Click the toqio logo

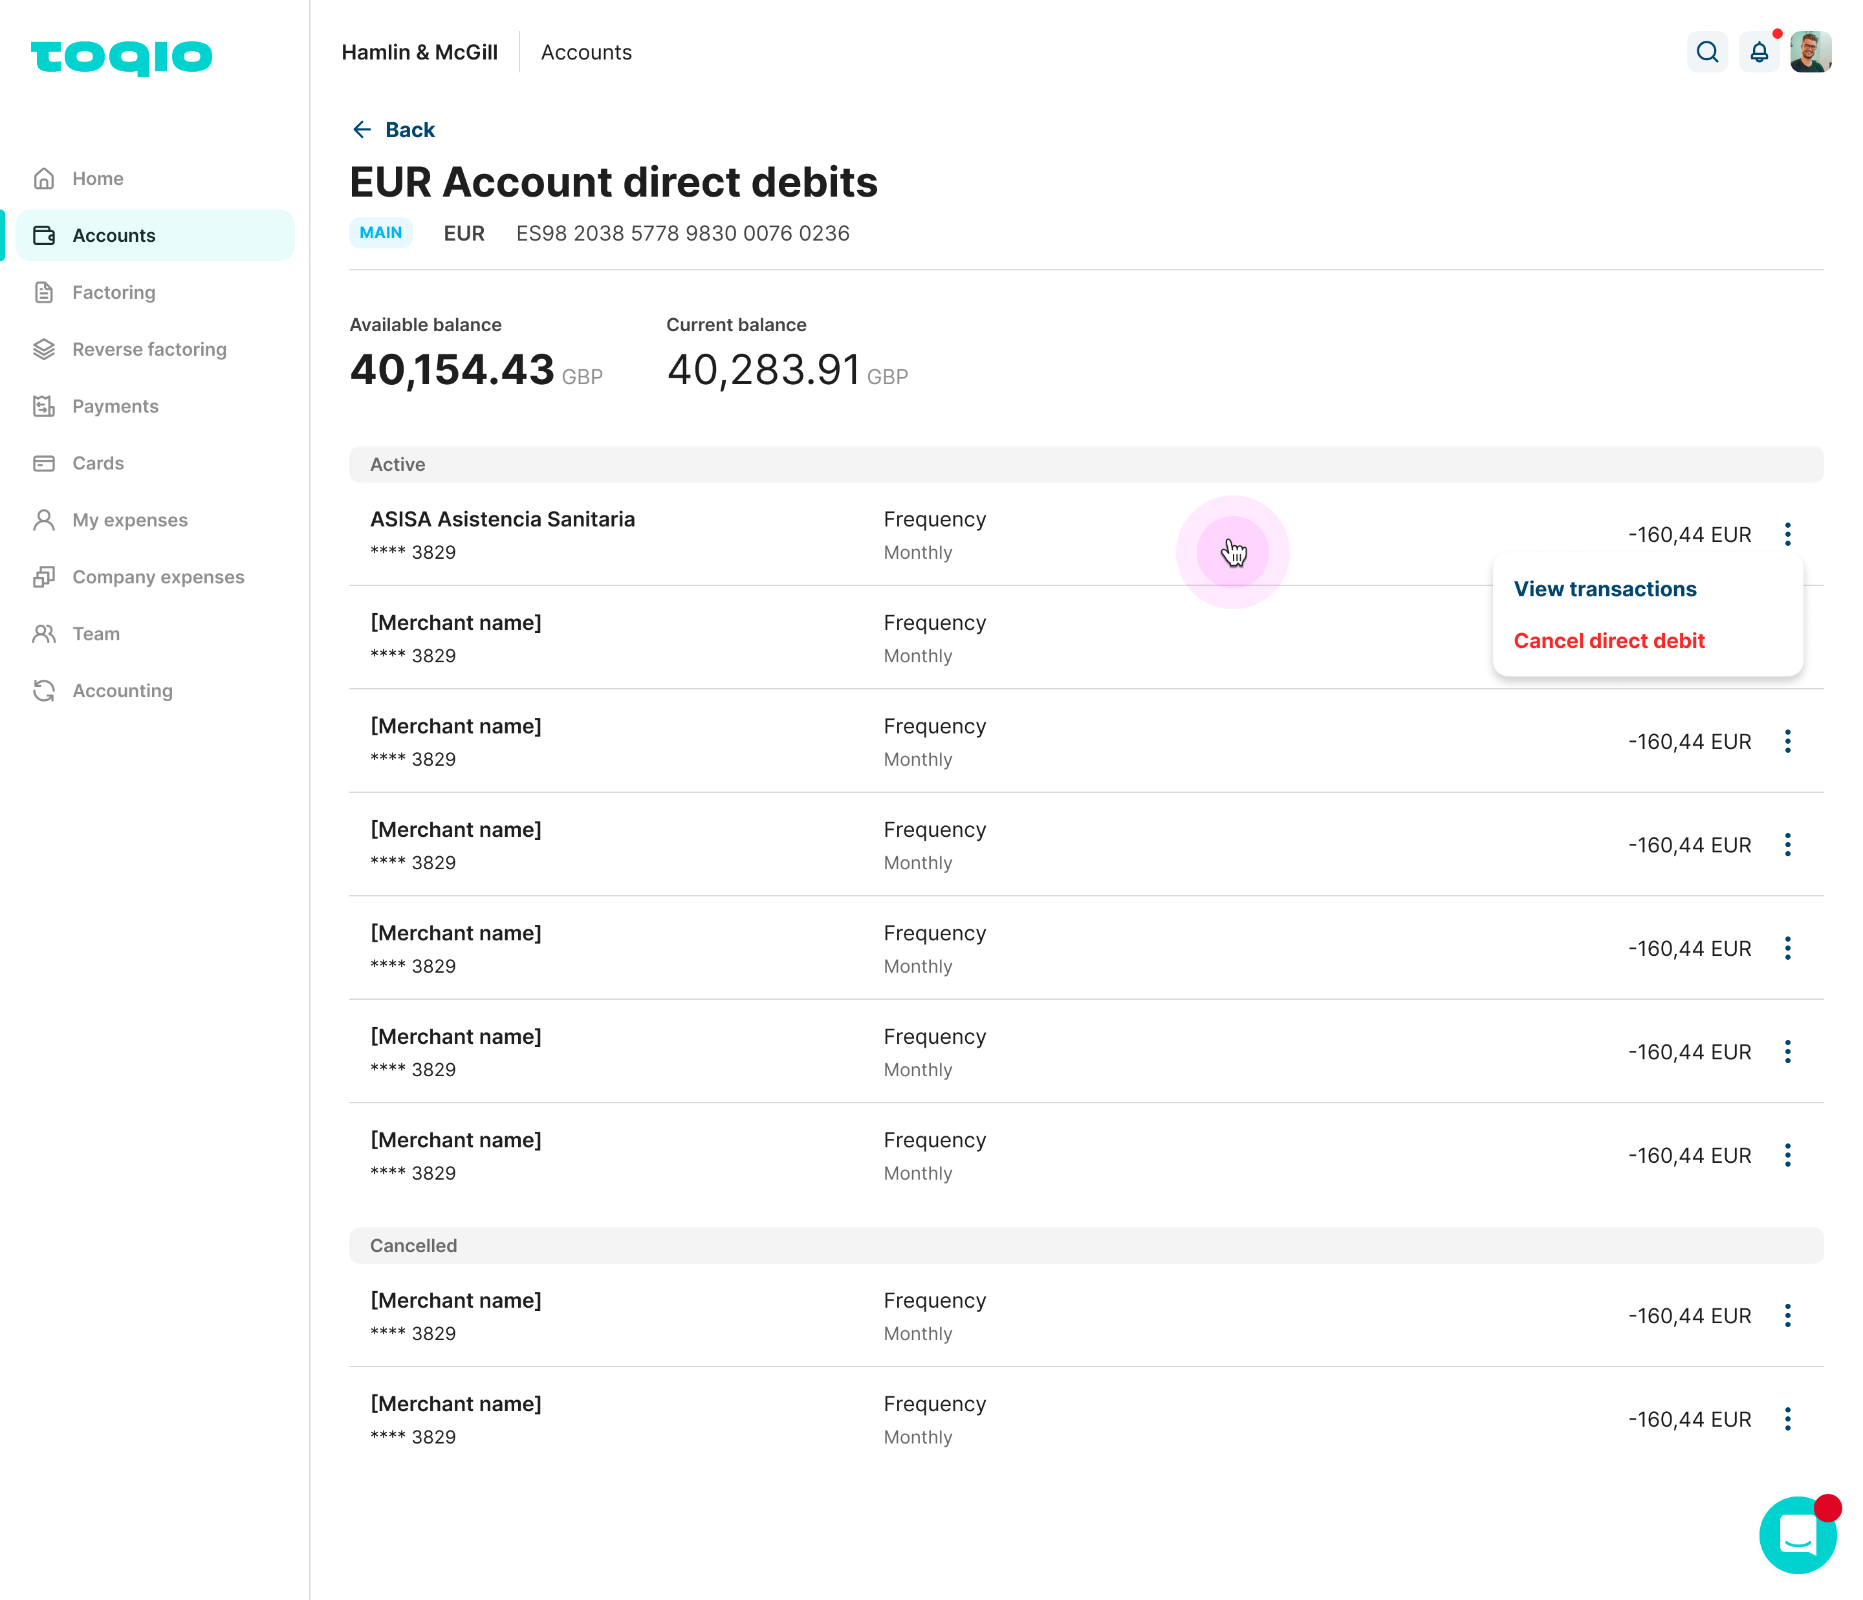pyautogui.click(x=122, y=57)
